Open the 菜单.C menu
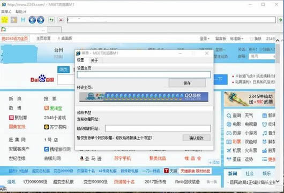 click(6, 12)
